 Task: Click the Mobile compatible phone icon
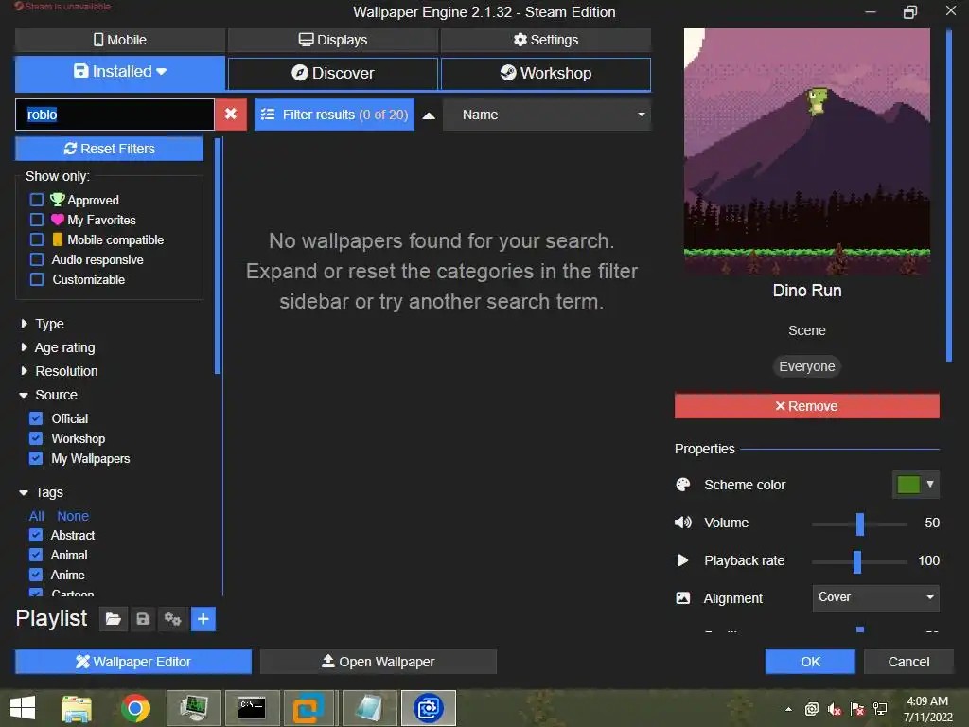point(58,239)
